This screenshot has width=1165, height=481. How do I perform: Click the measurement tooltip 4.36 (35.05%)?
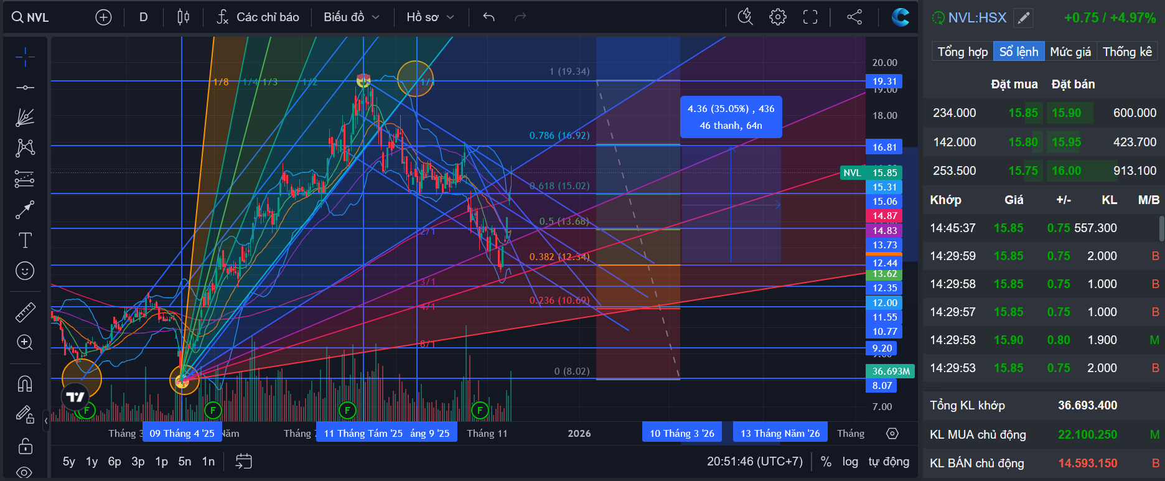coord(731,117)
